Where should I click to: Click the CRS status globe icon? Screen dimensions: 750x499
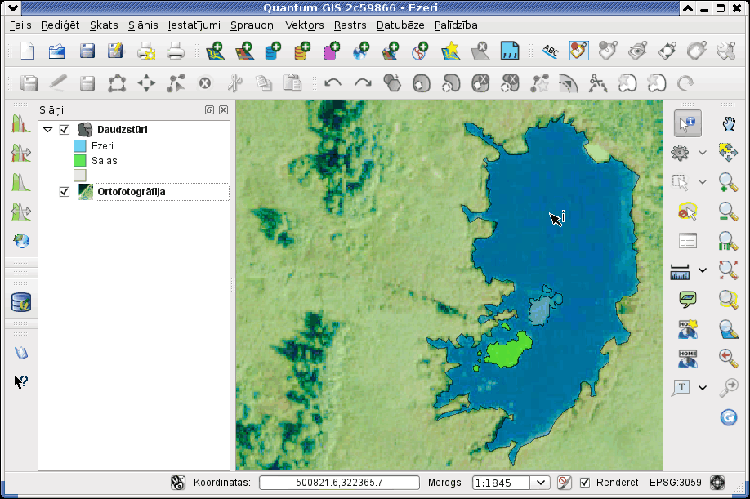point(717,483)
